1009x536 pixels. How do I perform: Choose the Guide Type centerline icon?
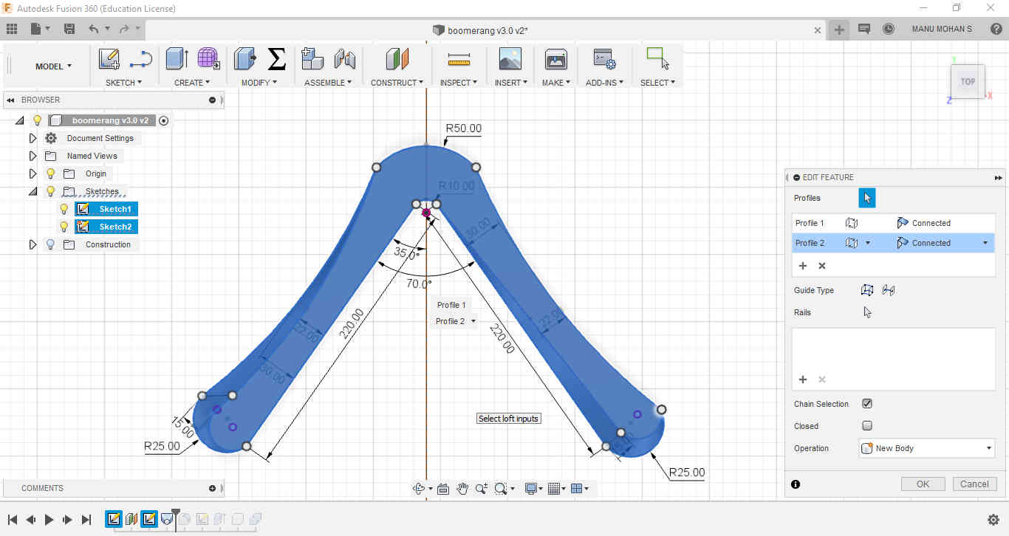(x=889, y=290)
